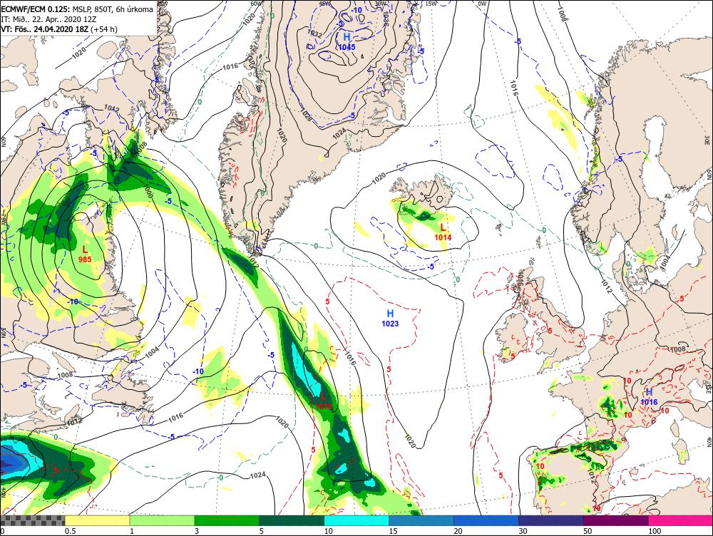Viewport: 713px width, 536px height.
Task: Click the '1032' isobar label on Greenland
Action: [x=314, y=33]
